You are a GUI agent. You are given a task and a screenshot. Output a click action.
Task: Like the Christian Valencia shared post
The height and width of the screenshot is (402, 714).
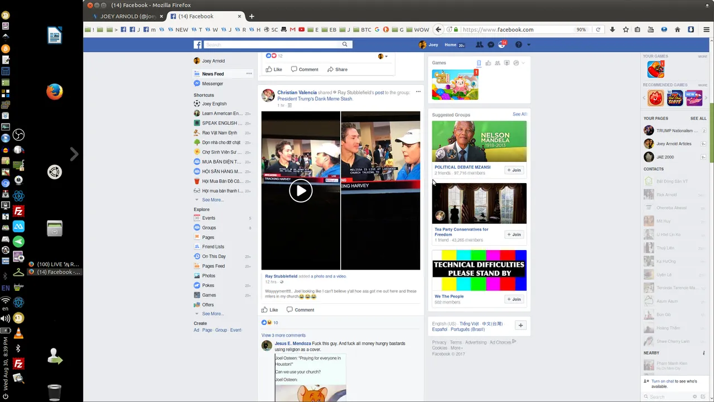coord(270,310)
